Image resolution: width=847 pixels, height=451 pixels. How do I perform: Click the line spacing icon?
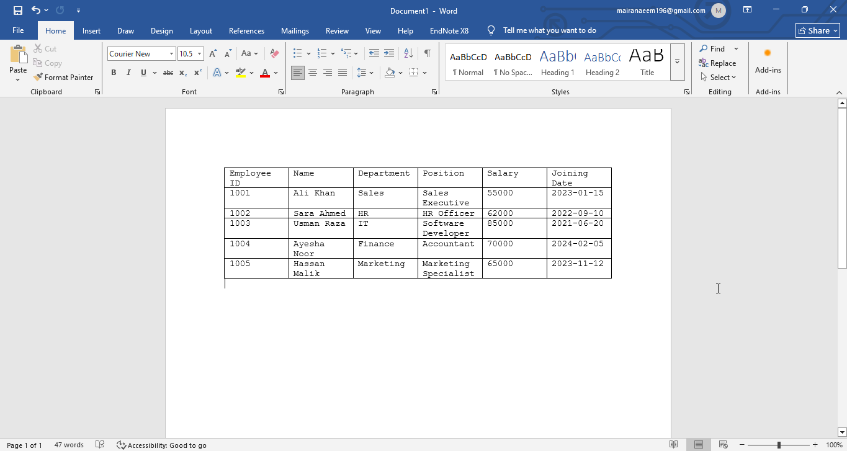pos(362,73)
